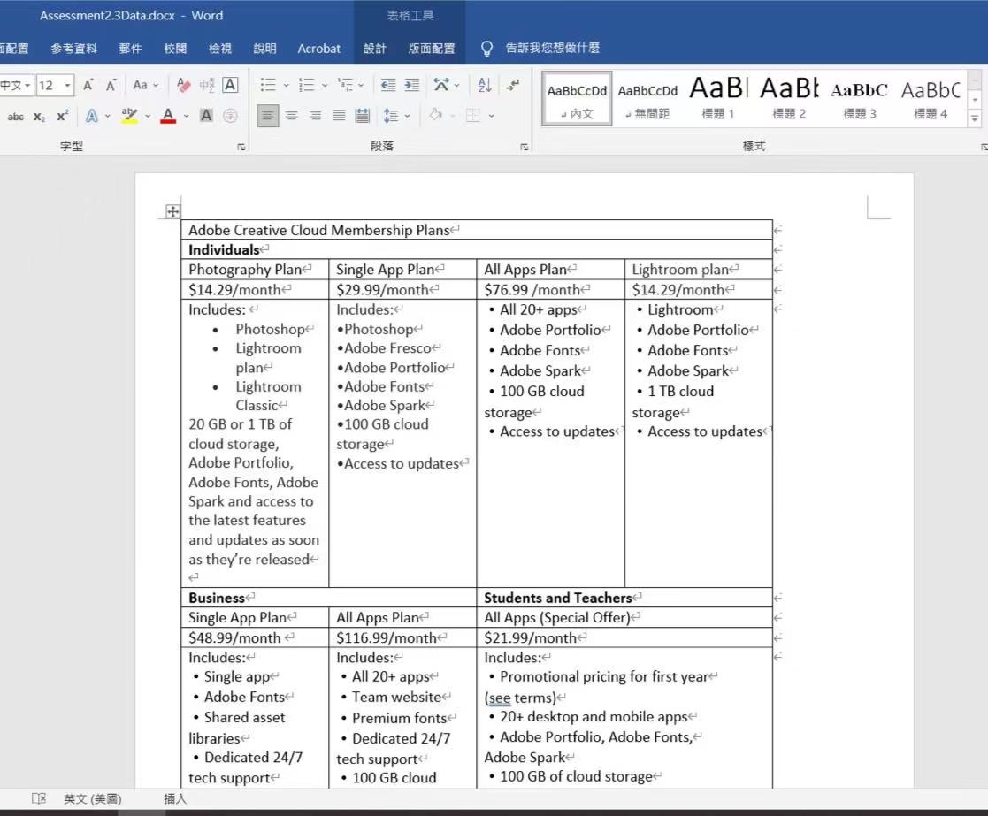Click the Decrease Indent icon
The image size is (988, 816).
tap(387, 85)
